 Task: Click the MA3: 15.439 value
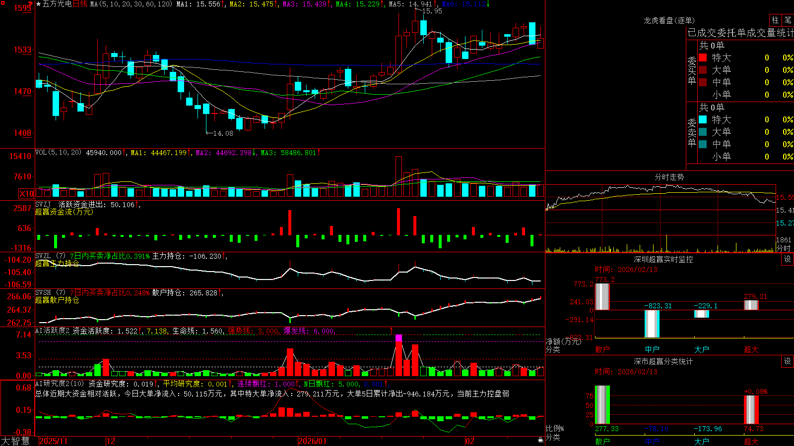click(x=305, y=4)
